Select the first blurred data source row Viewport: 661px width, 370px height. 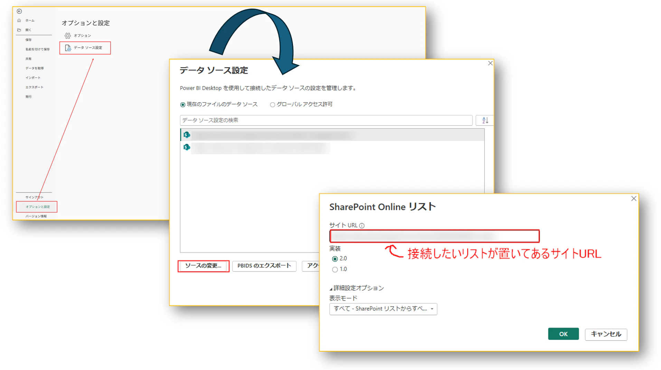pos(332,135)
